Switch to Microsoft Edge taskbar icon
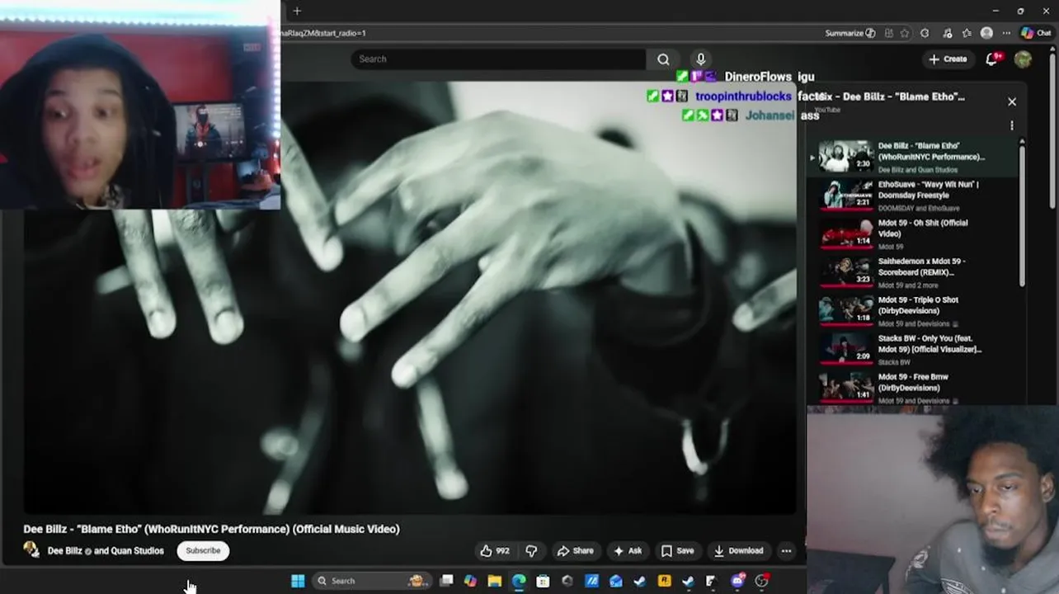1059x594 pixels. [519, 581]
